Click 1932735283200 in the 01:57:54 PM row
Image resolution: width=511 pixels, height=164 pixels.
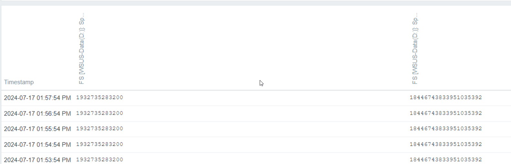(100, 97)
